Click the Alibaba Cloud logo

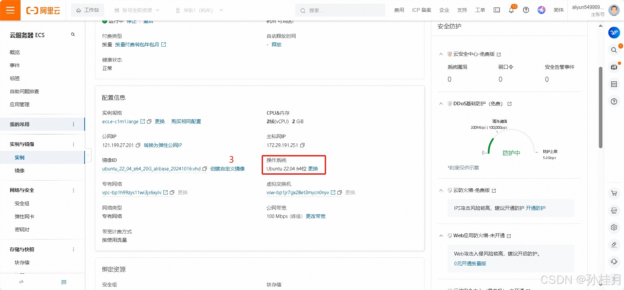click(43, 10)
